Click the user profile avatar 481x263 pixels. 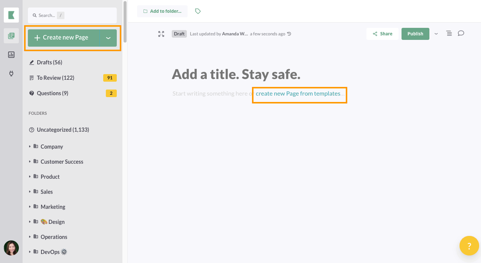pos(11,248)
